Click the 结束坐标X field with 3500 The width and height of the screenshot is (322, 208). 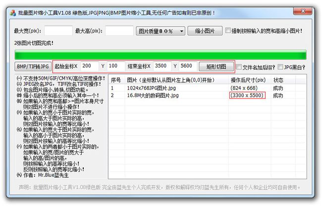click(x=162, y=66)
